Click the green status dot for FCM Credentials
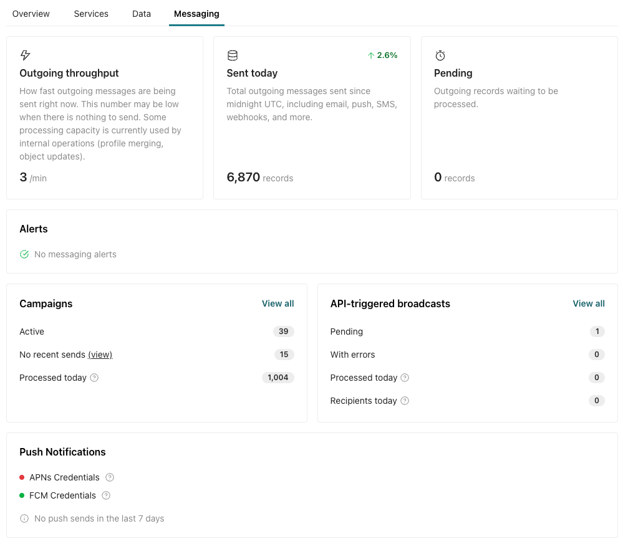The width and height of the screenshot is (623, 544). point(21,496)
